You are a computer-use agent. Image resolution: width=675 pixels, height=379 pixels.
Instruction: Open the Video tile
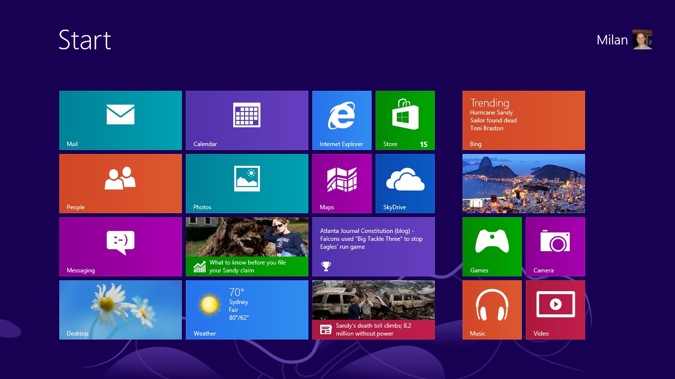pos(555,310)
